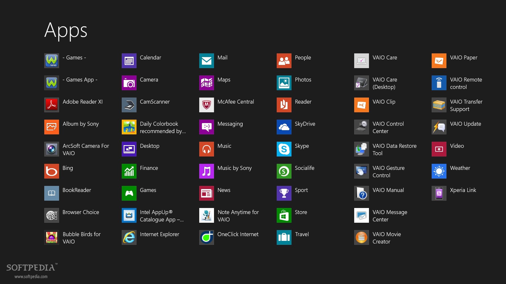Launch the Browser Choice icon
The width and height of the screenshot is (506, 284).
(52, 215)
